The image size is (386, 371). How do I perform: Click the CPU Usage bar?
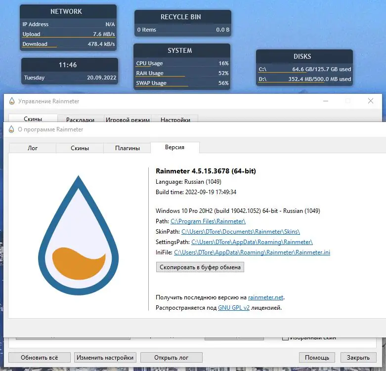(182, 63)
